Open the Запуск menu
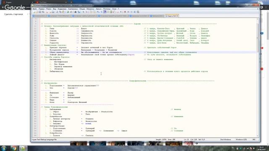The width and height of the screenshot is (269, 151). click(99, 9)
